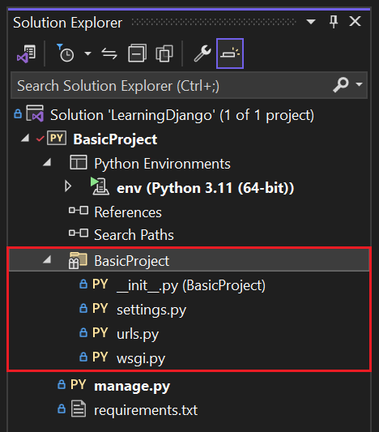379x432 pixels.
Task: Open the search options dropdown arrow
Action: [x=359, y=84]
